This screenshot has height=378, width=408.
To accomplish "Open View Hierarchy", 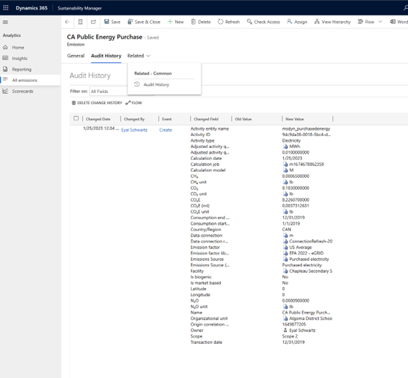I will [x=333, y=22].
